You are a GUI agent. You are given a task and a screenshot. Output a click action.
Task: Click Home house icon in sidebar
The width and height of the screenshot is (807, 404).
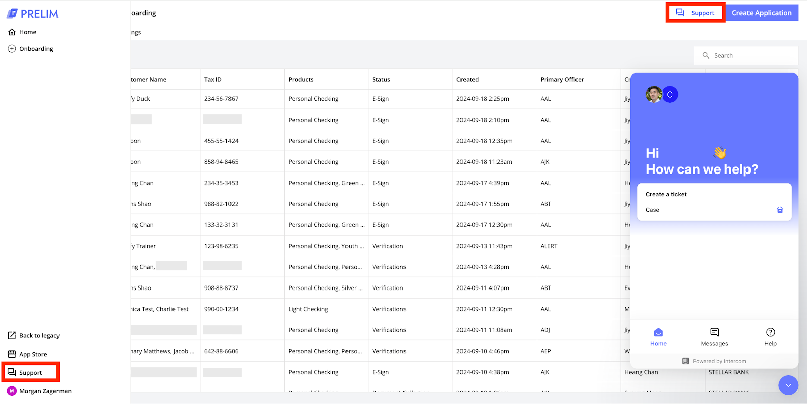[12, 32]
